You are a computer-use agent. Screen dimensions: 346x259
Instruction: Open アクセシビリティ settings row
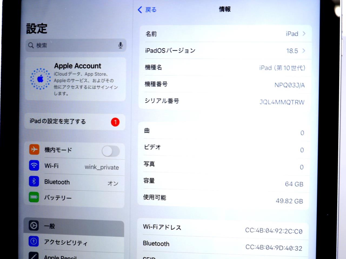[74, 243]
